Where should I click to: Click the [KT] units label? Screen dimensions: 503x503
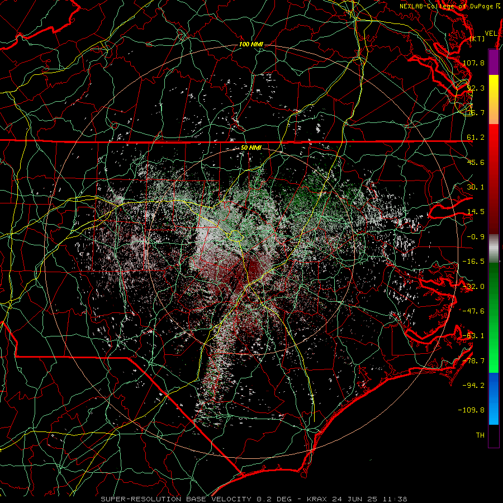477,39
